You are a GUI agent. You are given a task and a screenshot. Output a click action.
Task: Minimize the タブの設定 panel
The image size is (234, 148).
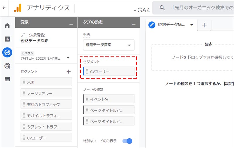134,23
